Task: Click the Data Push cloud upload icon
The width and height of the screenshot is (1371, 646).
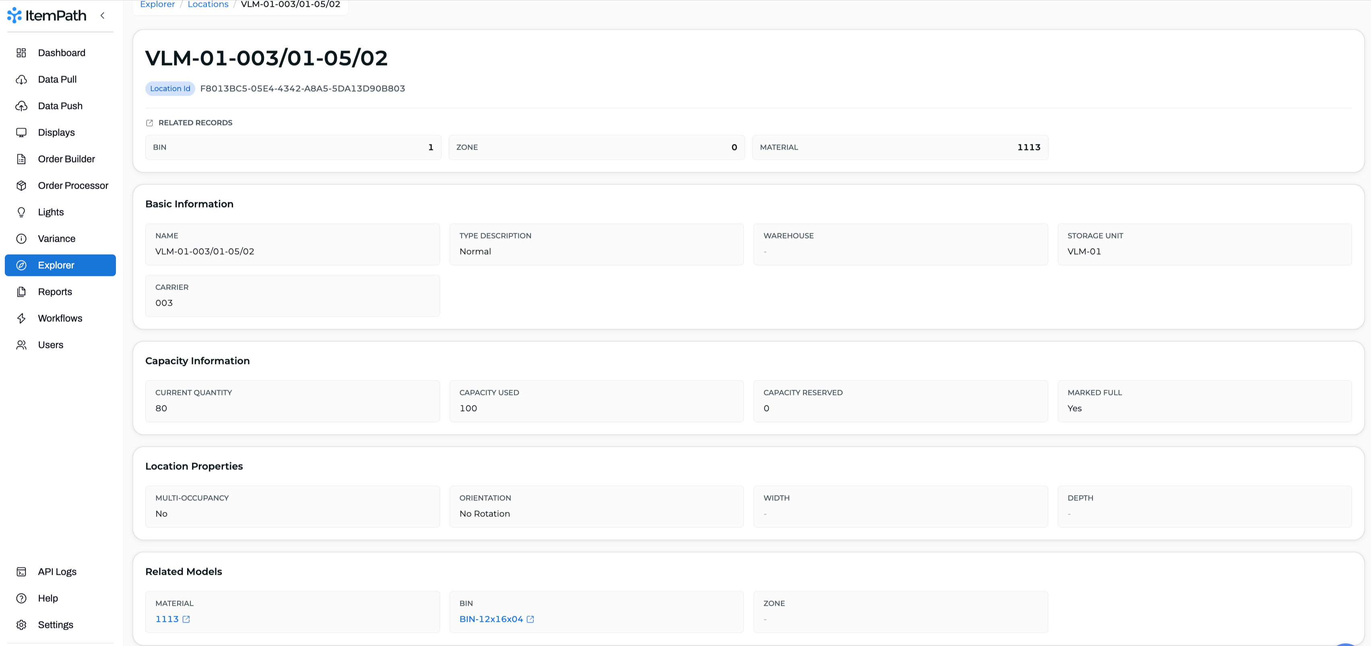Action: [21, 106]
